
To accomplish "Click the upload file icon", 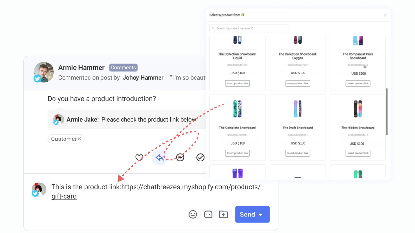I will point(223,214).
